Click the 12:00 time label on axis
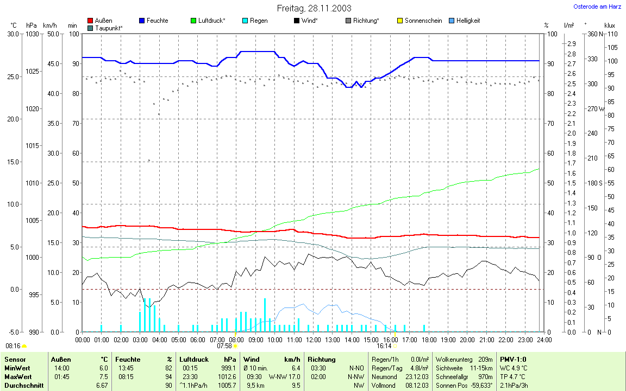This screenshot has height=391, width=626. click(x=314, y=339)
